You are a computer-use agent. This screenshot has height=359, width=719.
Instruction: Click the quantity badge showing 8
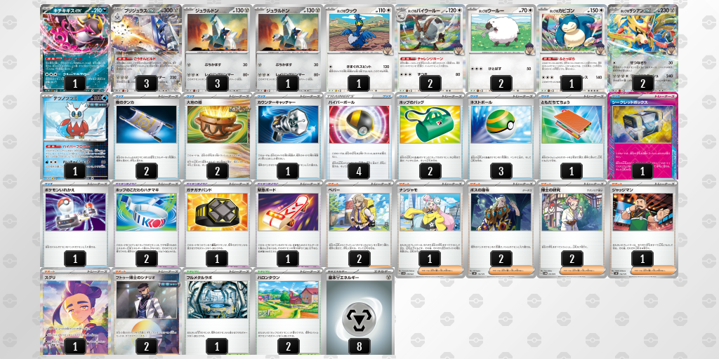(359, 346)
